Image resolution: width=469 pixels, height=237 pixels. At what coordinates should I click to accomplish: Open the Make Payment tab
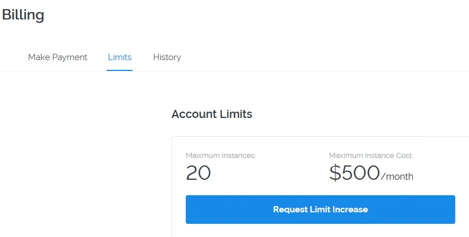(57, 57)
